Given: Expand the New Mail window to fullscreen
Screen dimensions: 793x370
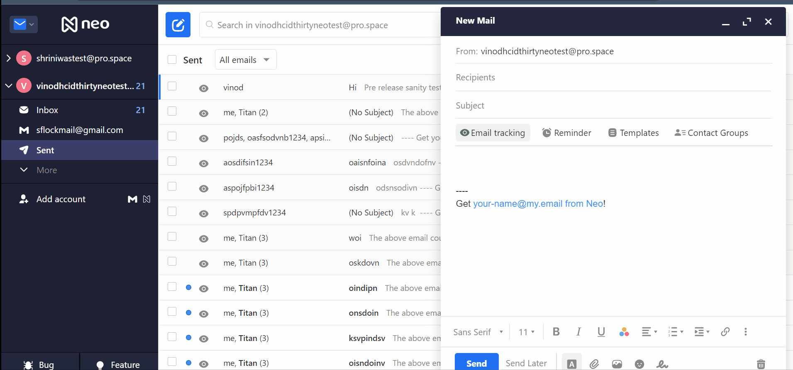Looking at the screenshot, I should 747,22.
